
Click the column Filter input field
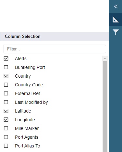point(55,49)
